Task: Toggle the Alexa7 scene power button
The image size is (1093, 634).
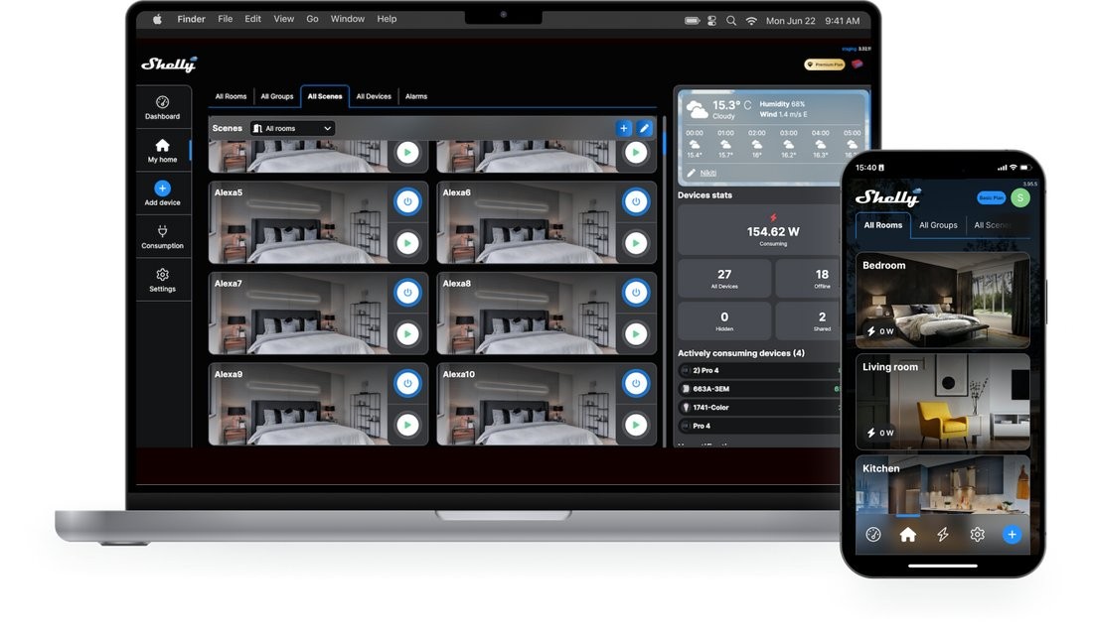Action: pyautogui.click(x=407, y=293)
